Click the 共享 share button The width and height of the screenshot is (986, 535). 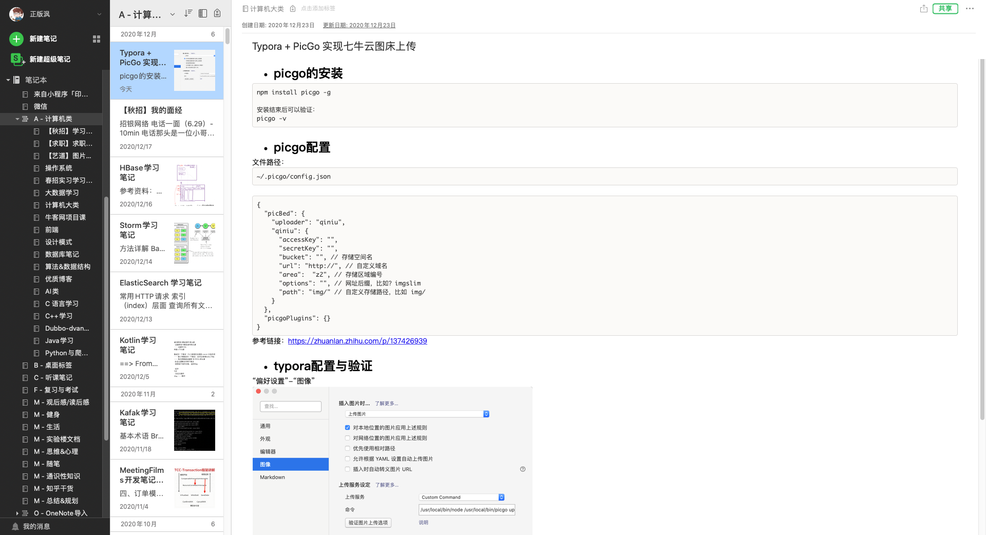(945, 9)
